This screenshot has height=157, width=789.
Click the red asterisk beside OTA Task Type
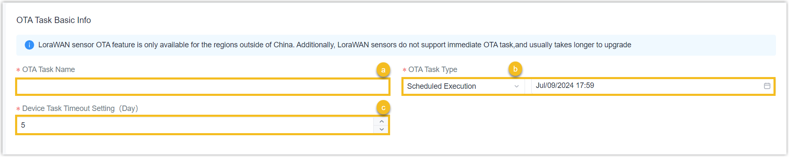tap(404, 70)
